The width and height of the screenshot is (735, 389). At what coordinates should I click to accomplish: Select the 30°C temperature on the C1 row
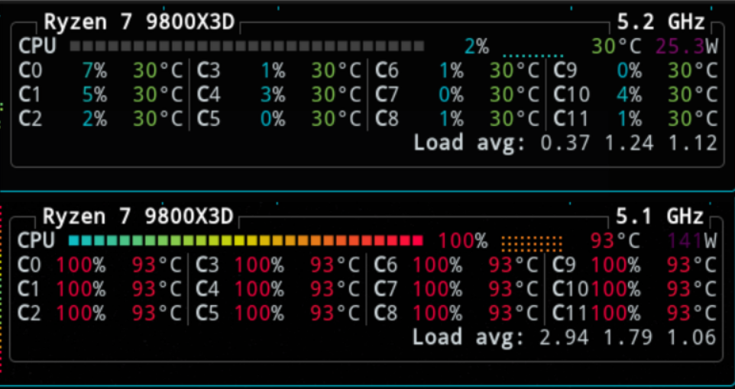coord(157,95)
